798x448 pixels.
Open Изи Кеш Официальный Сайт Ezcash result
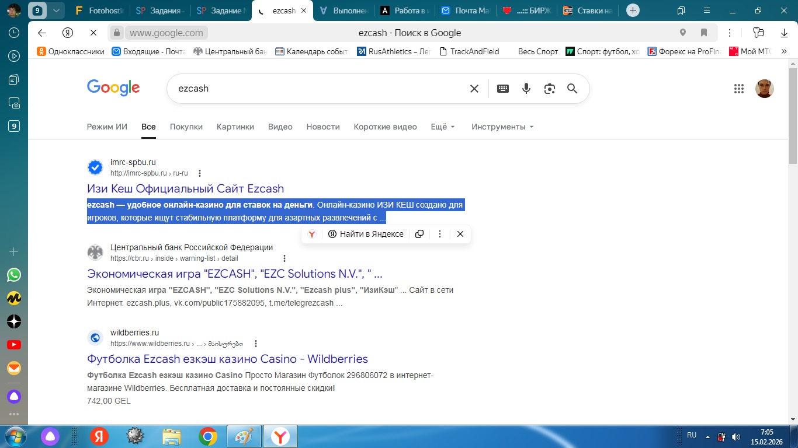tap(185, 189)
